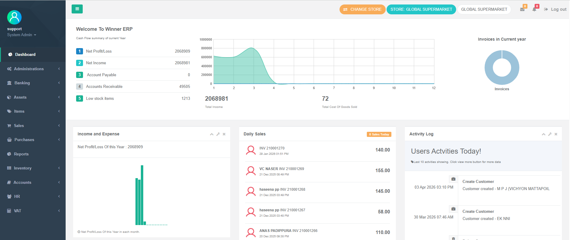Close the Income and Expense panel
The height and width of the screenshot is (240, 570).
tap(224, 134)
